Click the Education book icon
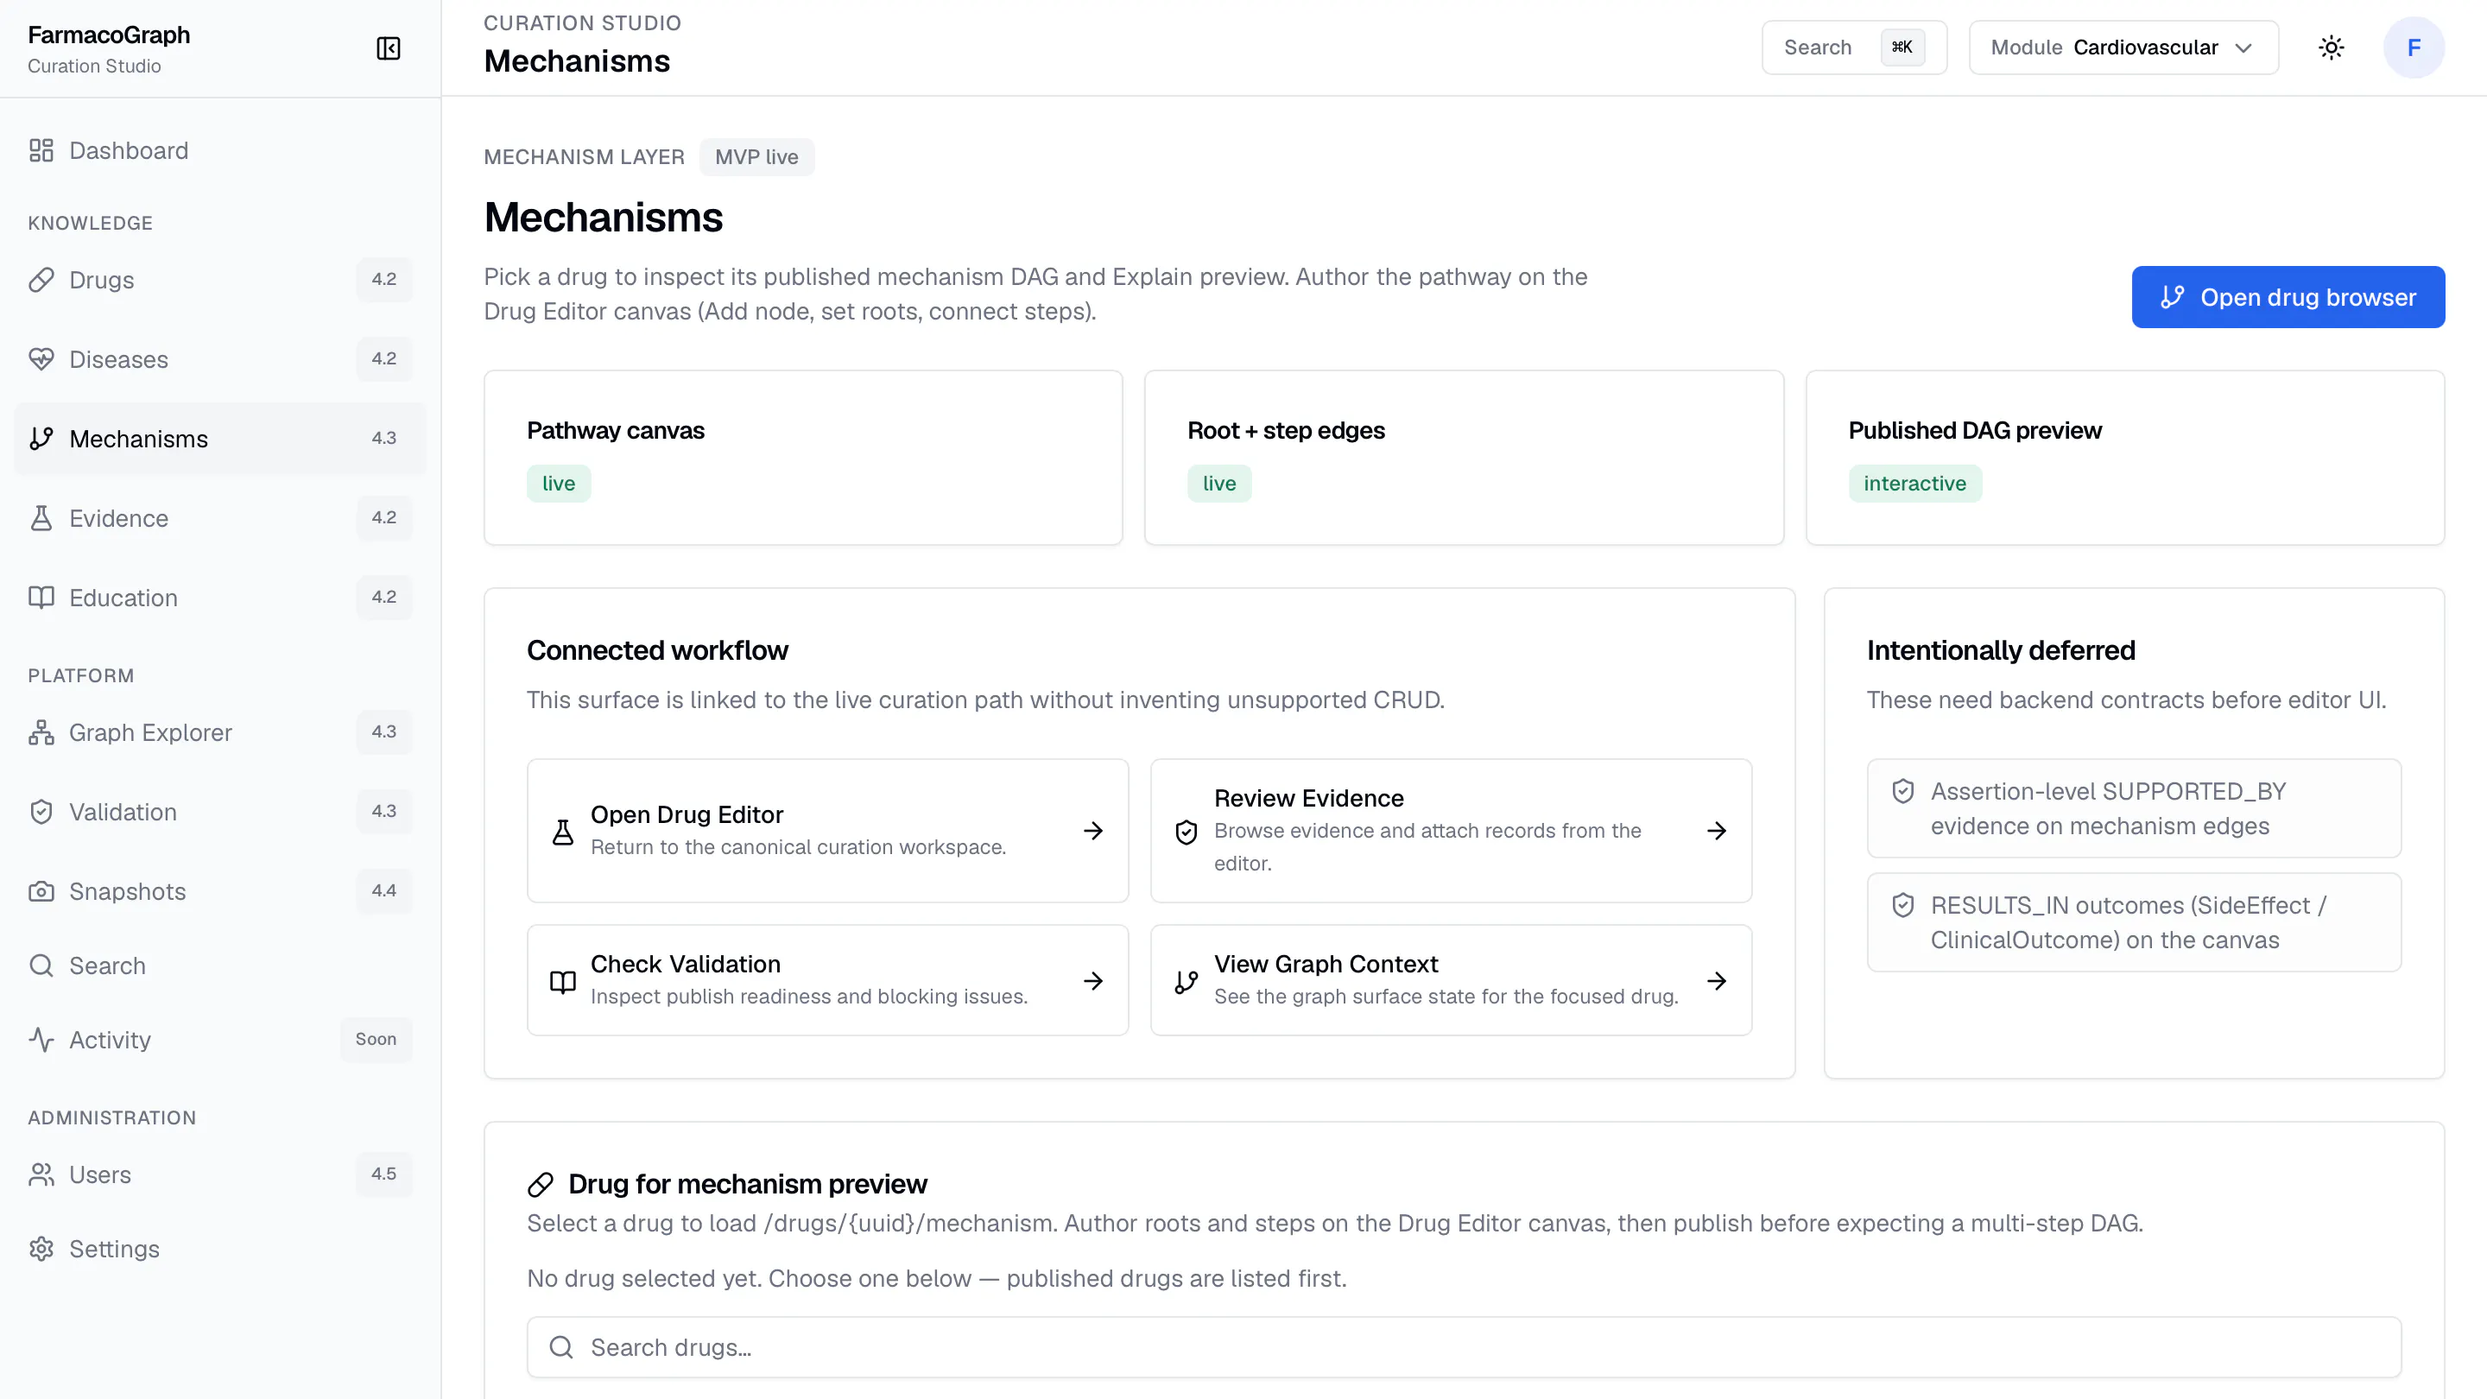2487x1399 pixels. pos(41,598)
